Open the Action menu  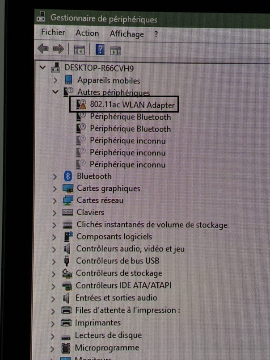(87, 33)
